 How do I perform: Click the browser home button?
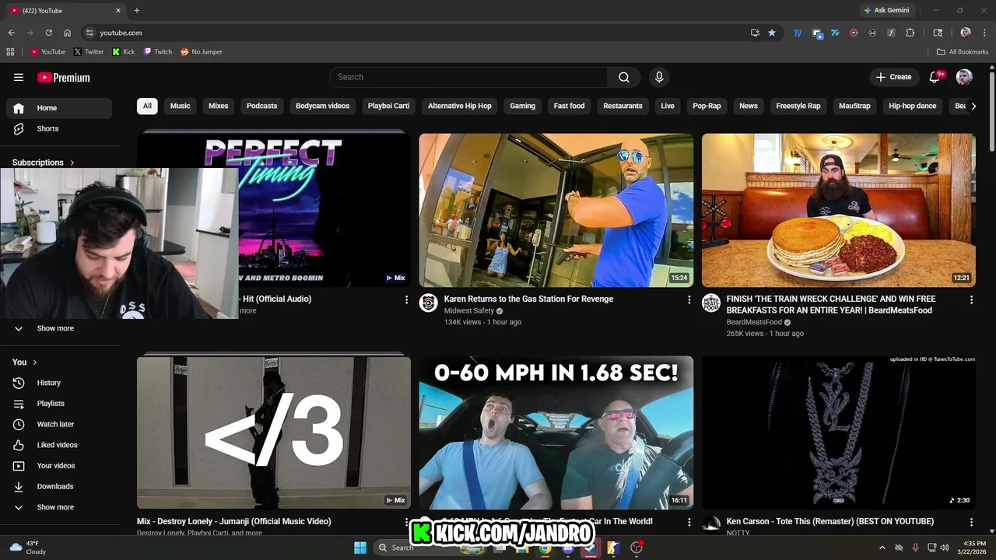click(x=68, y=33)
